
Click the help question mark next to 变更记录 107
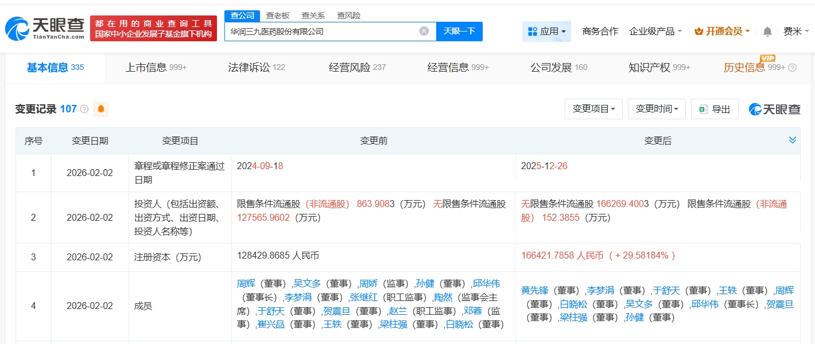(84, 109)
